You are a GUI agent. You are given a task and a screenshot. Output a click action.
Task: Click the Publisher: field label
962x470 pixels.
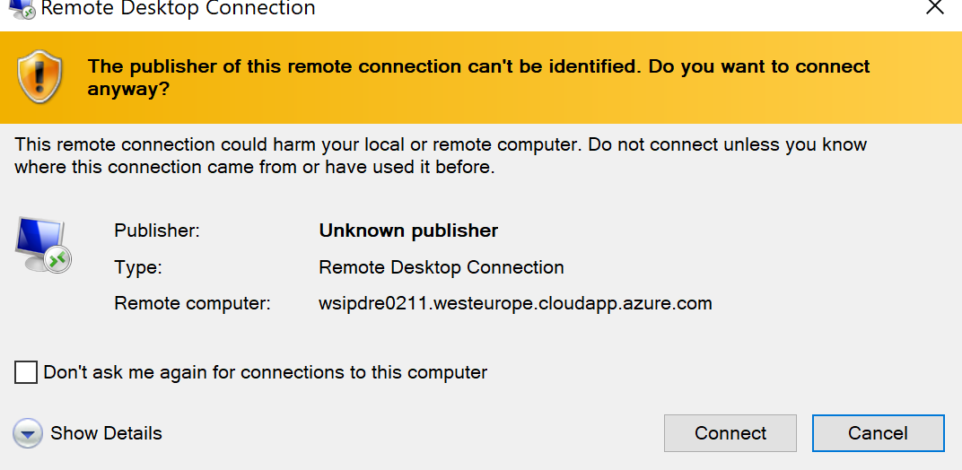(158, 231)
